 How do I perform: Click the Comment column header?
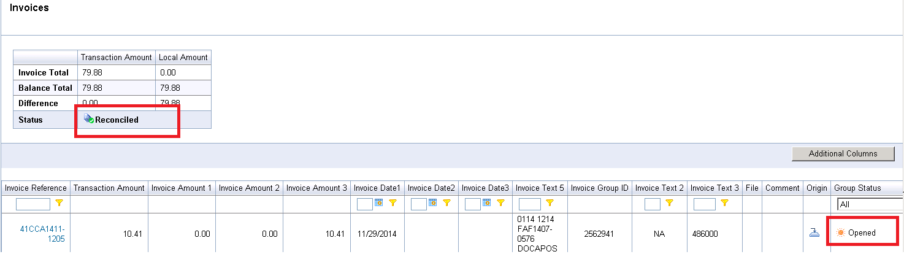click(x=783, y=188)
